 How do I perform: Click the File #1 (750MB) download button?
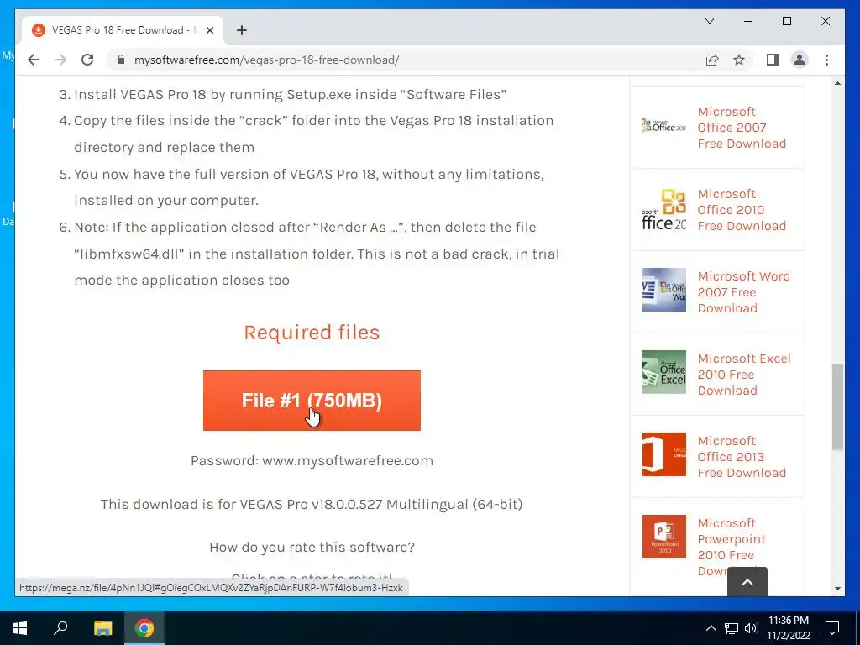point(312,401)
